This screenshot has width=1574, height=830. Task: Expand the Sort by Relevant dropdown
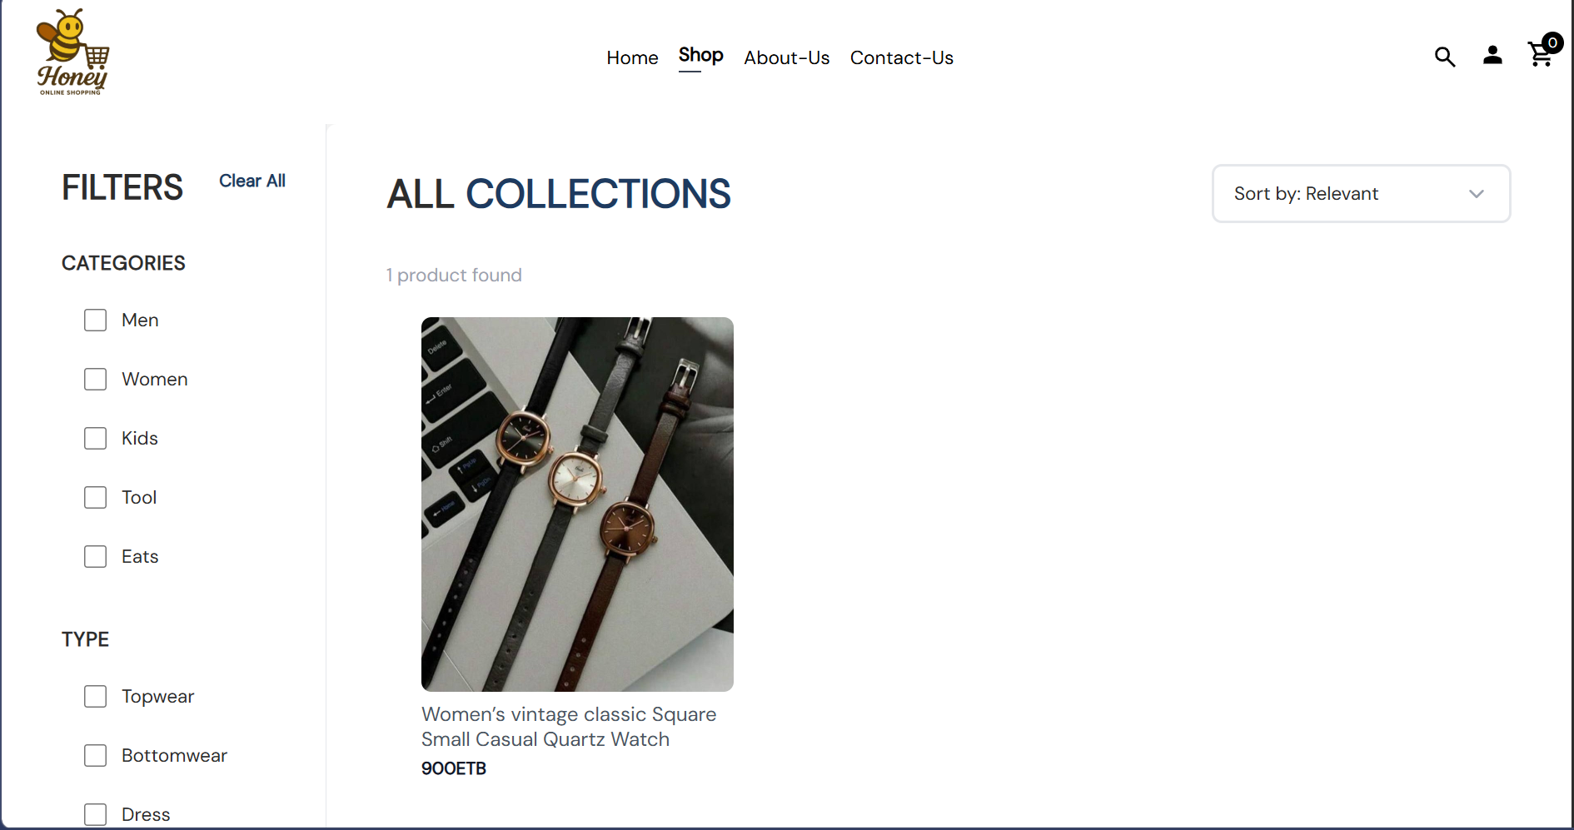point(1361,194)
